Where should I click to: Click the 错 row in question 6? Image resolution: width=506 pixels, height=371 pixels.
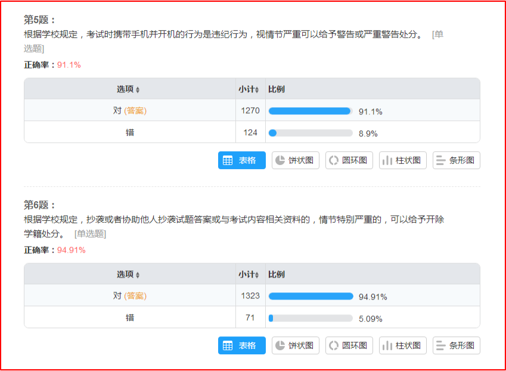pyautogui.click(x=130, y=318)
